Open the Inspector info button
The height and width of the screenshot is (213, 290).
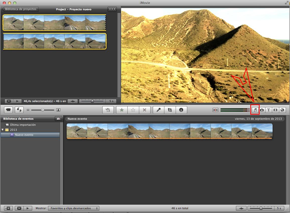pyautogui.click(x=181, y=110)
